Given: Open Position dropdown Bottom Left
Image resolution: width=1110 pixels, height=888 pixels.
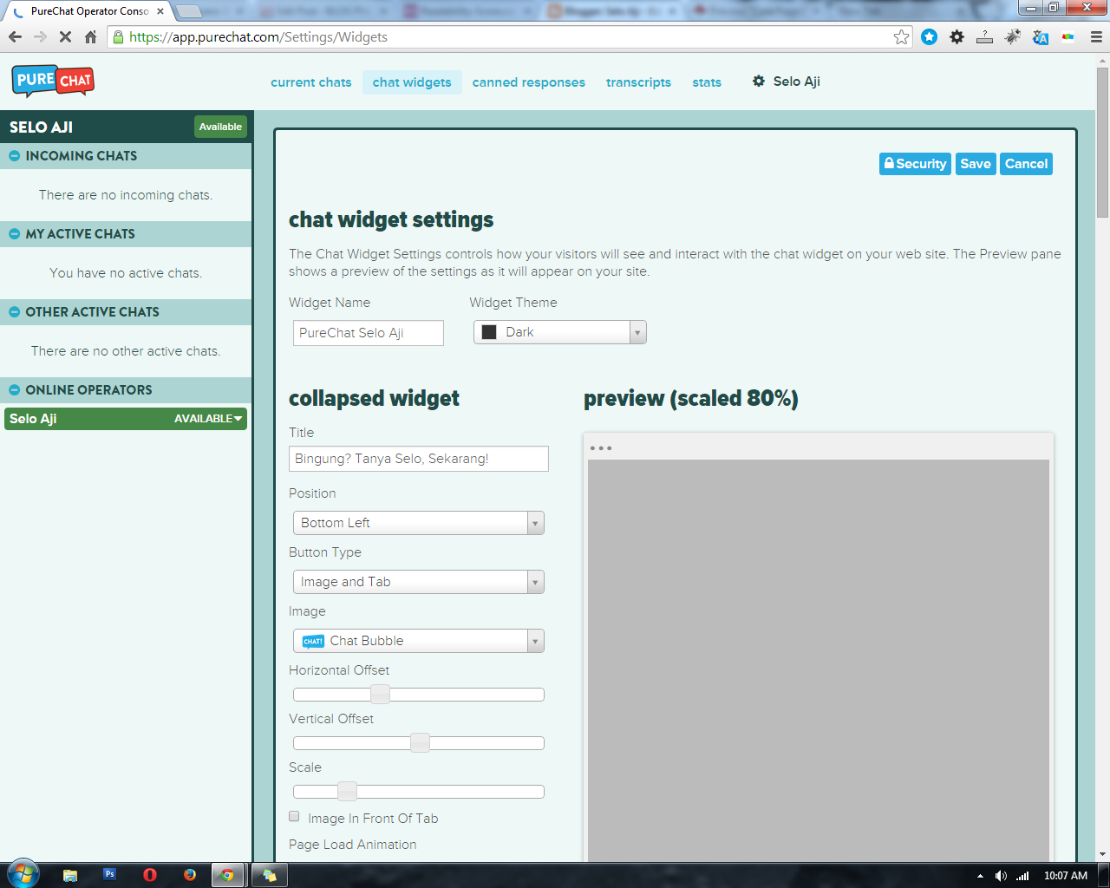Looking at the screenshot, I should click(419, 523).
